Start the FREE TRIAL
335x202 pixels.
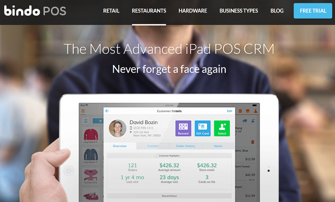pos(313,11)
